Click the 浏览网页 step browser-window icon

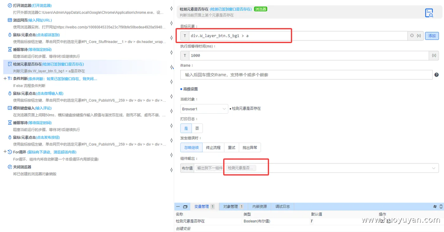[x=10, y=20]
